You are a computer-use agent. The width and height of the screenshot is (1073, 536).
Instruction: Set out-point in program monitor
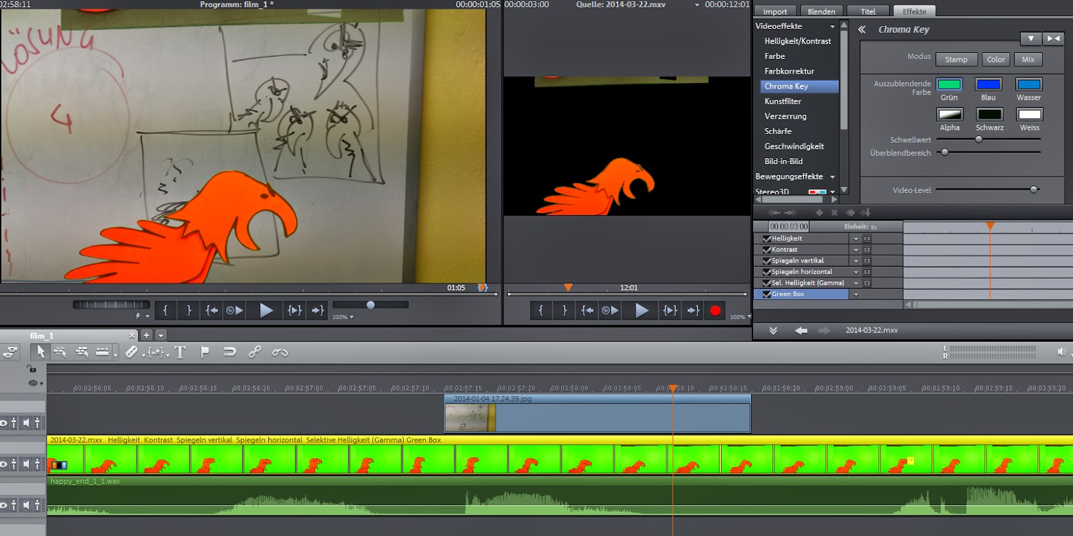tap(189, 310)
